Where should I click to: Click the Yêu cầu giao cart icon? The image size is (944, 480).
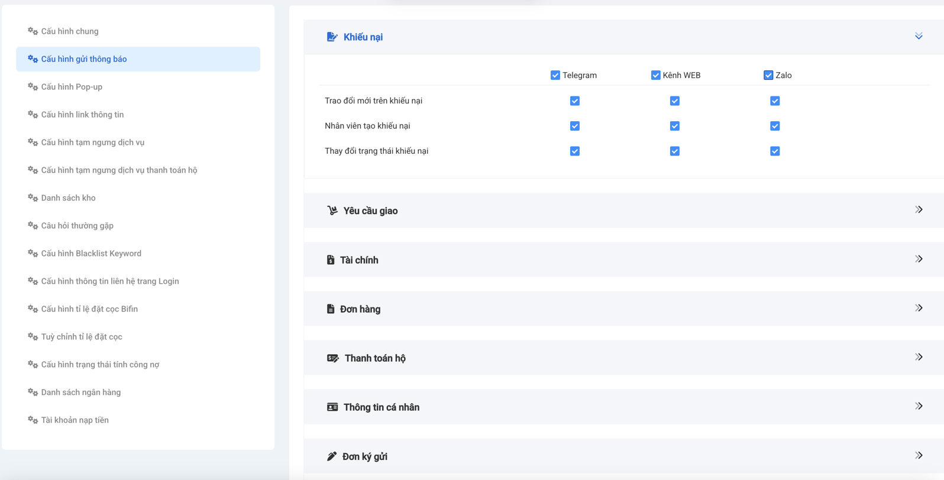(x=332, y=210)
